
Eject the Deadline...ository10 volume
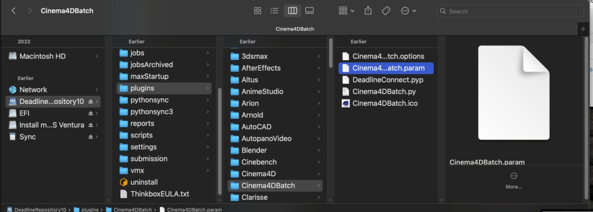90,102
